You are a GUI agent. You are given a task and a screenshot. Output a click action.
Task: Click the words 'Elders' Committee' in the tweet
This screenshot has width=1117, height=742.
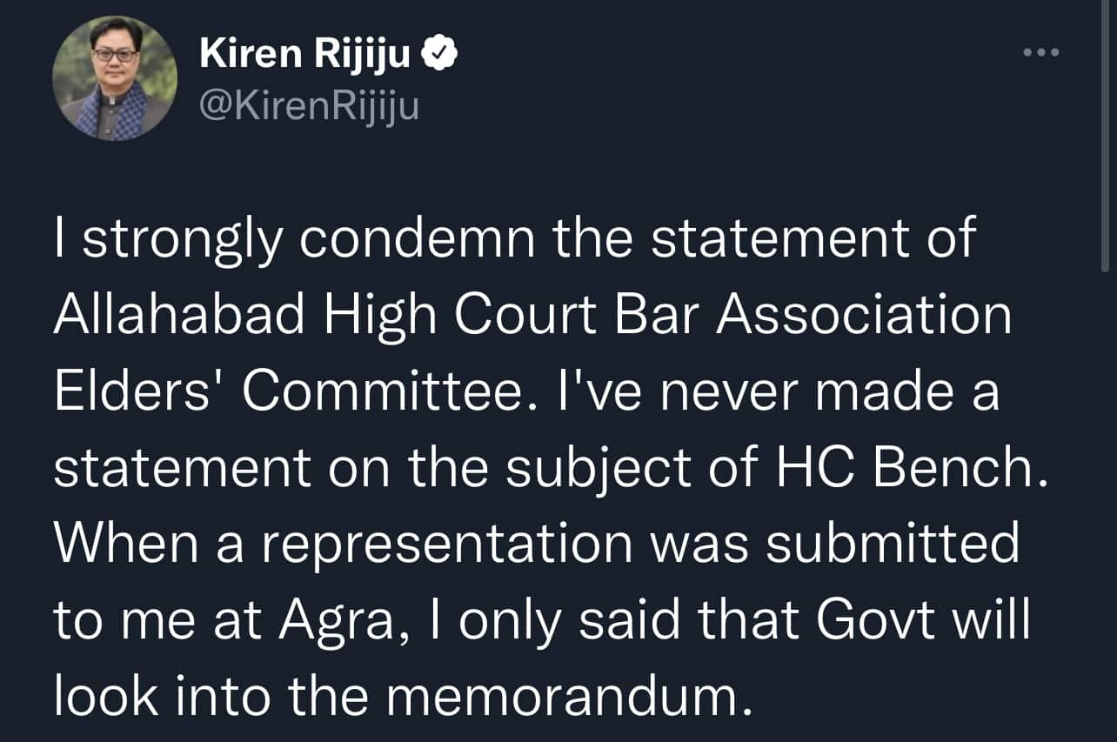[x=284, y=393]
